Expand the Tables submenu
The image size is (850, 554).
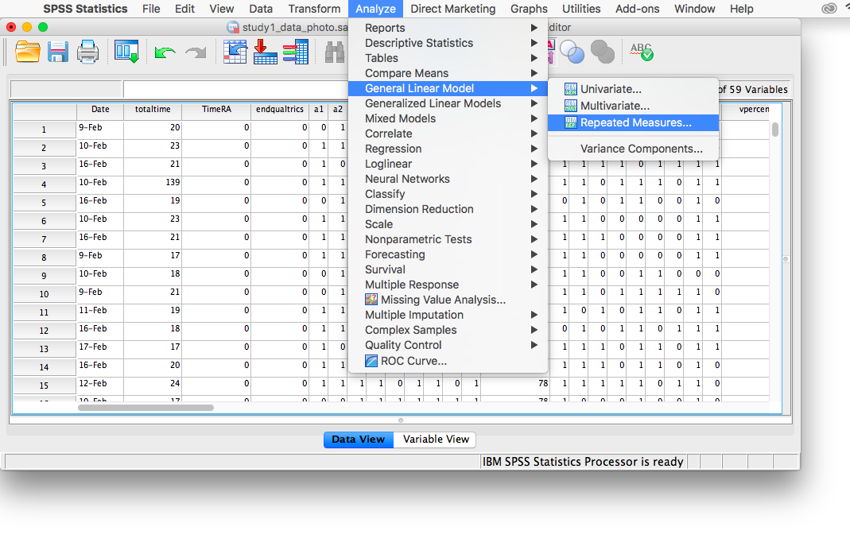pyautogui.click(x=448, y=58)
